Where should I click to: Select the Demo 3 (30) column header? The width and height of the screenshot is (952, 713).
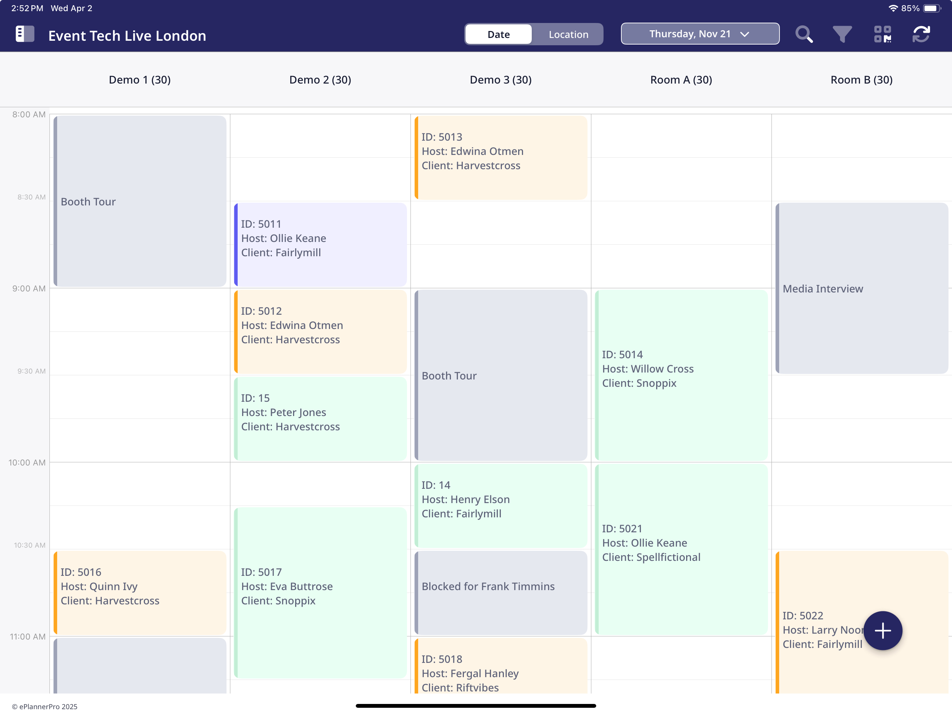(500, 80)
